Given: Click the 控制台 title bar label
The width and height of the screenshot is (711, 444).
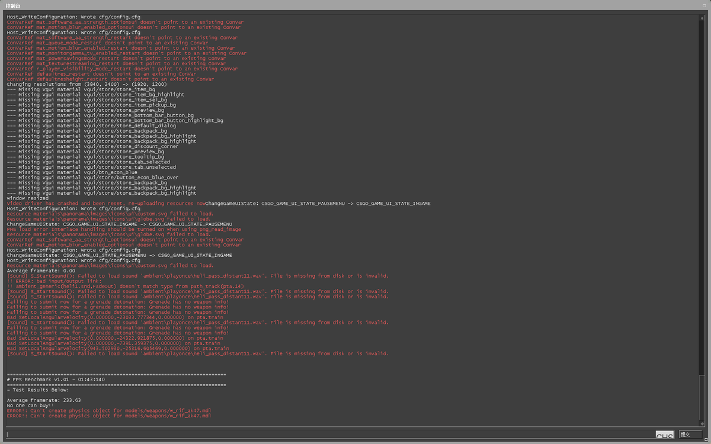Looking at the screenshot, I should (x=12, y=5).
